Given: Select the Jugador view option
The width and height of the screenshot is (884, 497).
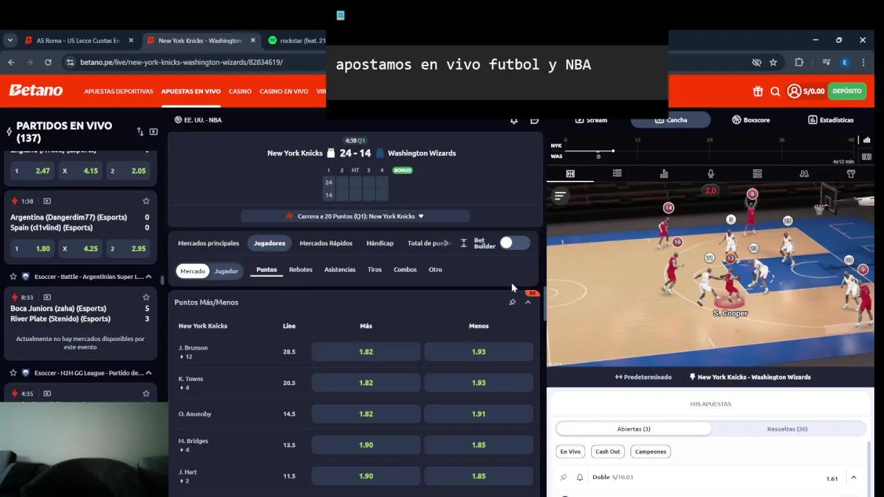Looking at the screenshot, I should pyautogui.click(x=226, y=271).
